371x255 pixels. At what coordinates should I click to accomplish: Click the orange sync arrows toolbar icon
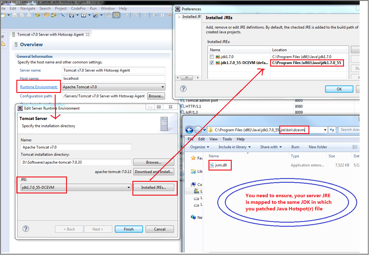coord(38,15)
